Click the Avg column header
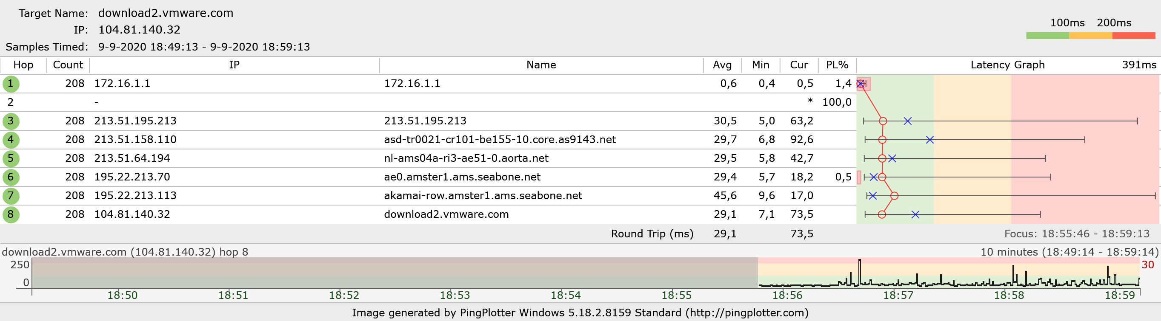This screenshot has width=1161, height=321. pyautogui.click(x=723, y=65)
